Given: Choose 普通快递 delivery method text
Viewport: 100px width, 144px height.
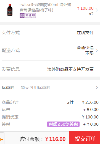Looking at the screenshot, I should pos(85,48).
